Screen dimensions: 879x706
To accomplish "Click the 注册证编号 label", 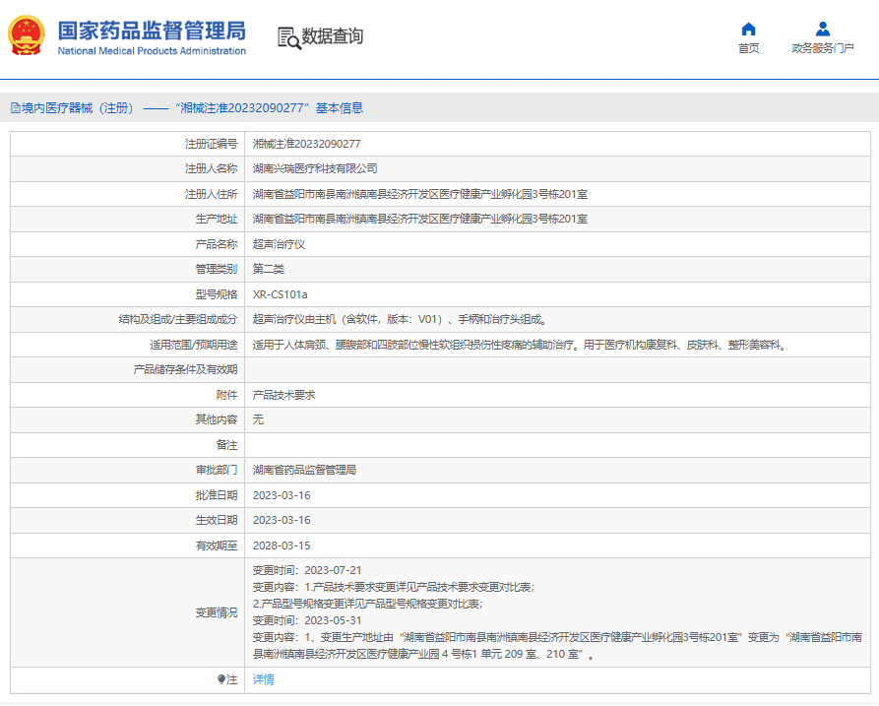I will [x=212, y=144].
